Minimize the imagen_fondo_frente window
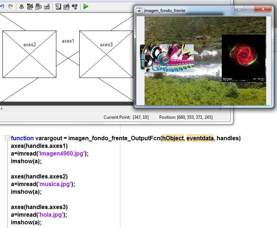Viewport: 277px width, 228px height. pyautogui.click(x=239, y=9)
